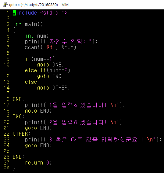Click "goto END;" on line 24

coord(38,145)
